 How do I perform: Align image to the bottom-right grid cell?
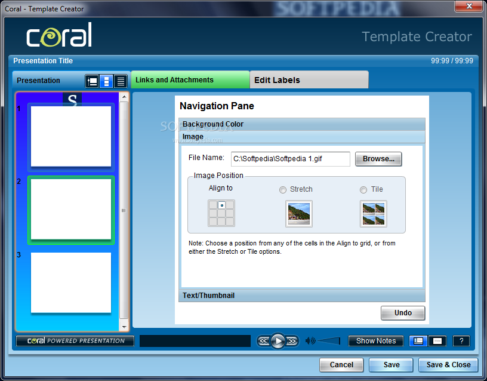230,222
